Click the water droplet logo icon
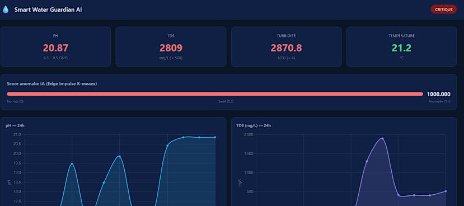464x206 pixels. point(6,10)
